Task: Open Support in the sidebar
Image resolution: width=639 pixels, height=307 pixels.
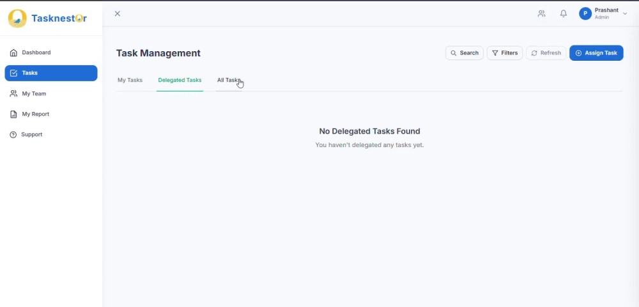Action: (51, 134)
